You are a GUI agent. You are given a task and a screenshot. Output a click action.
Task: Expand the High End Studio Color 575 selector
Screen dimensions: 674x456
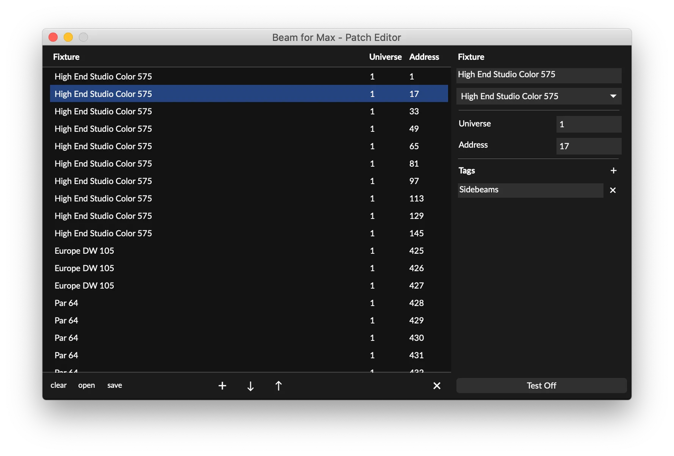(538, 96)
